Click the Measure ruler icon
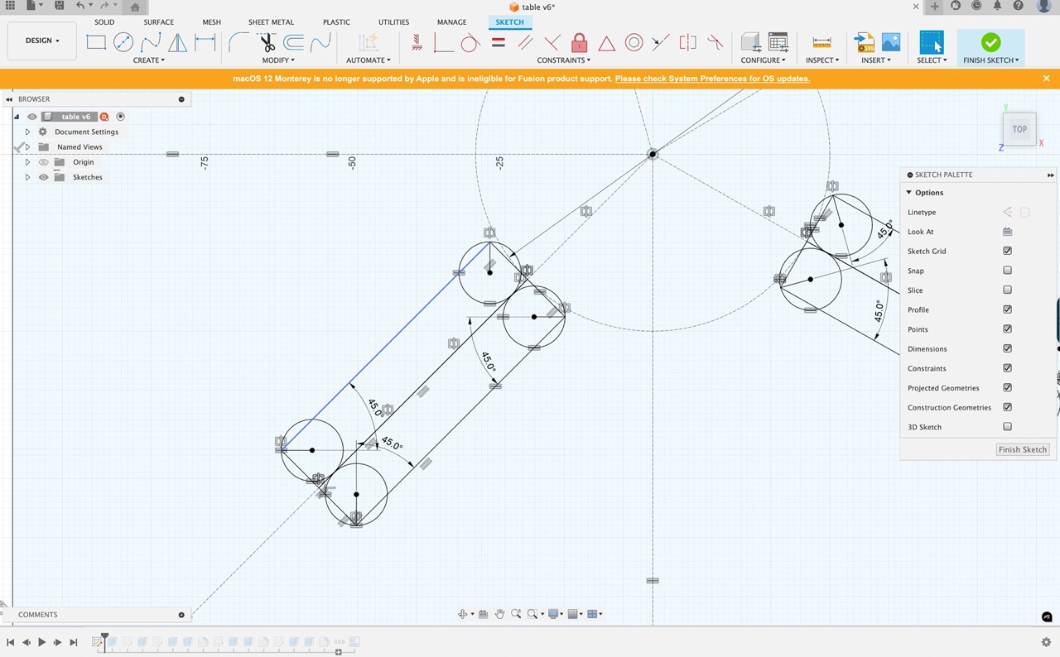The width and height of the screenshot is (1060, 657). 821,42
